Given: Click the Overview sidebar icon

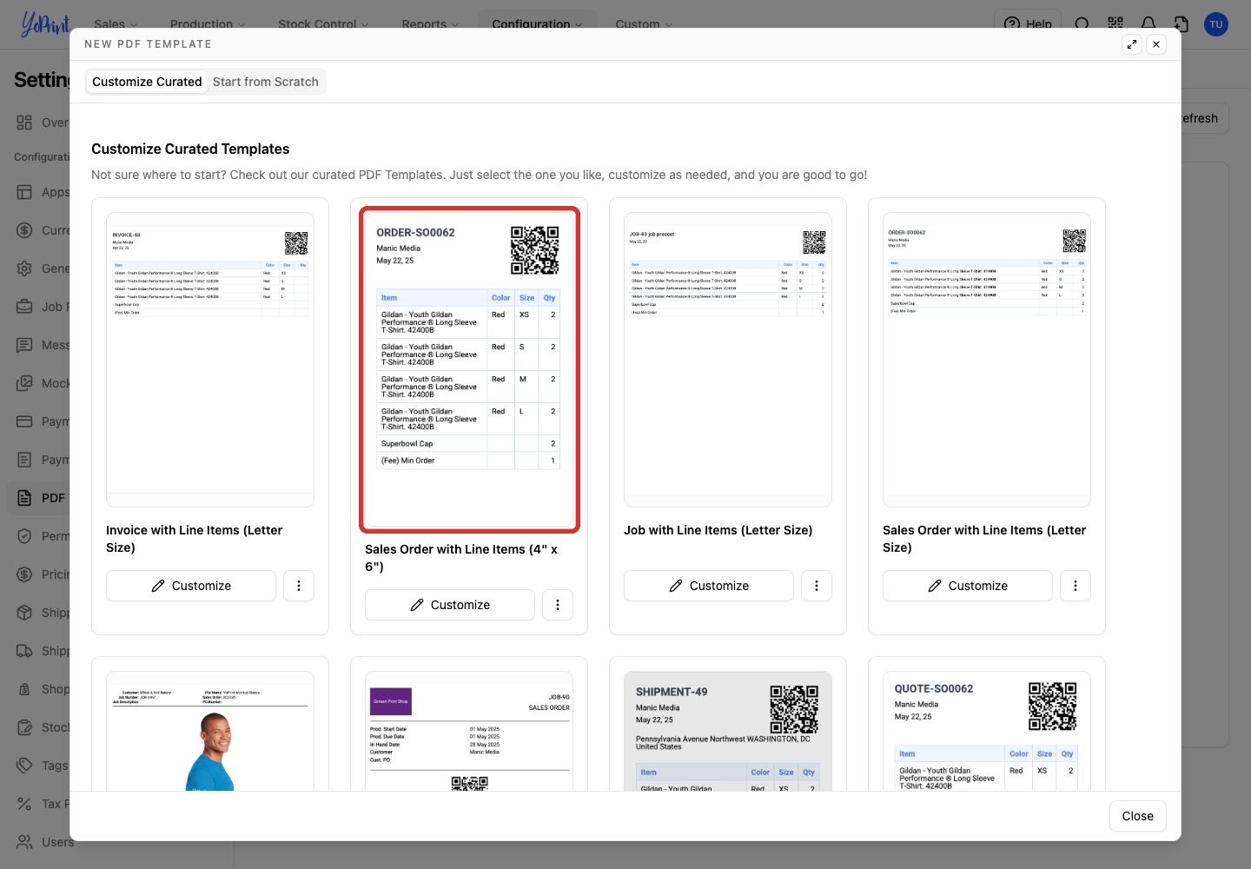Looking at the screenshot, I should [24, 123].
